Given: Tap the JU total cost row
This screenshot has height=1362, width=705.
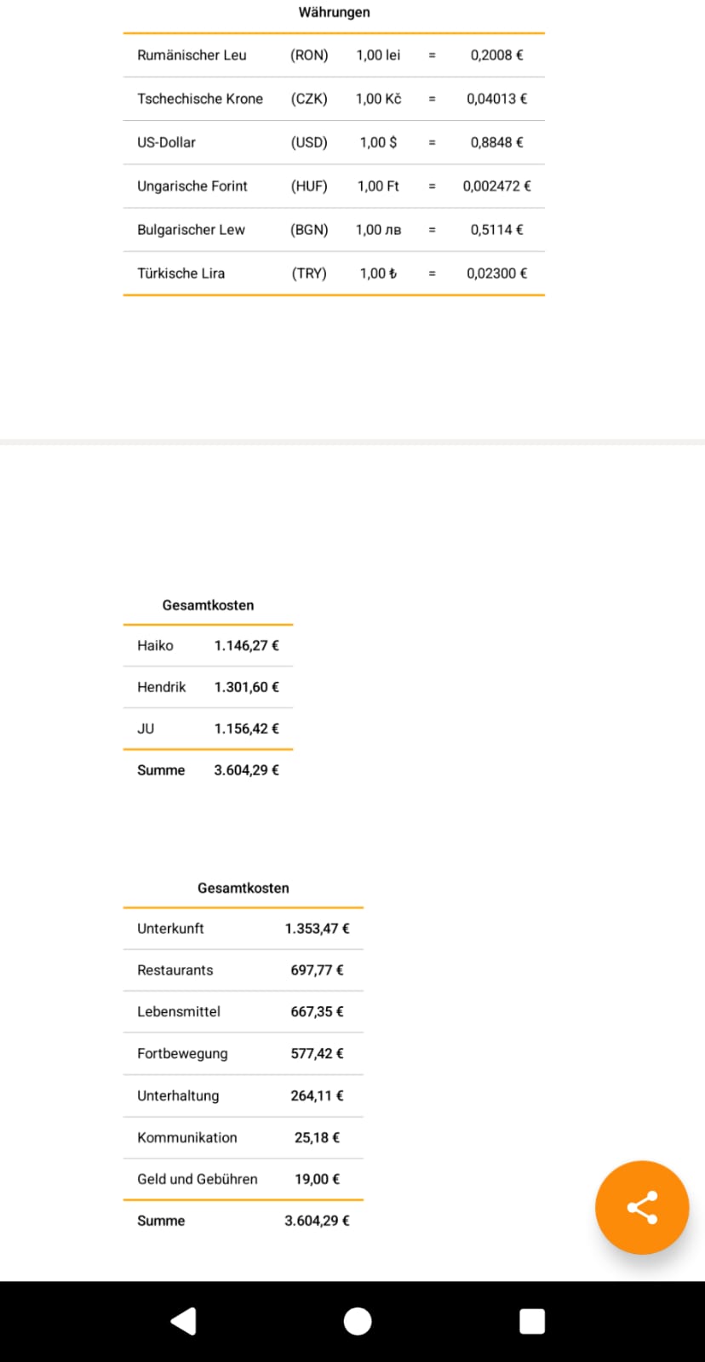Looking at the screenshot, I should coord(208,729).
